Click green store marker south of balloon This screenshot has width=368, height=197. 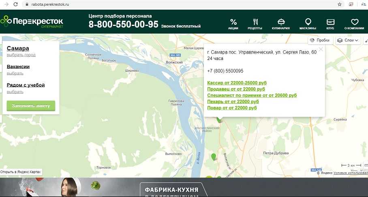(x=214, y=156)
